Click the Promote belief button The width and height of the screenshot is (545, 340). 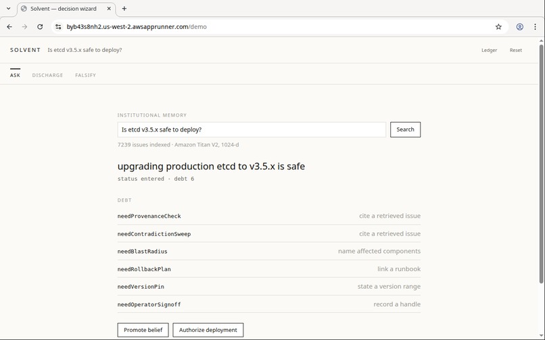[143, 330]
